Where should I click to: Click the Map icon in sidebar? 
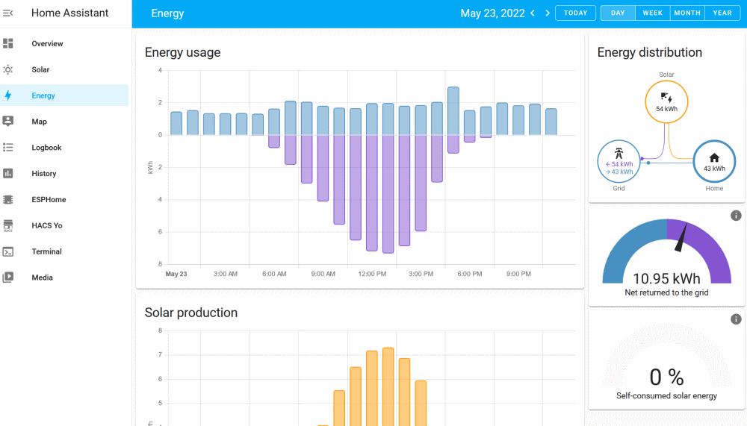pyautogui.click(x=7, y=122)
